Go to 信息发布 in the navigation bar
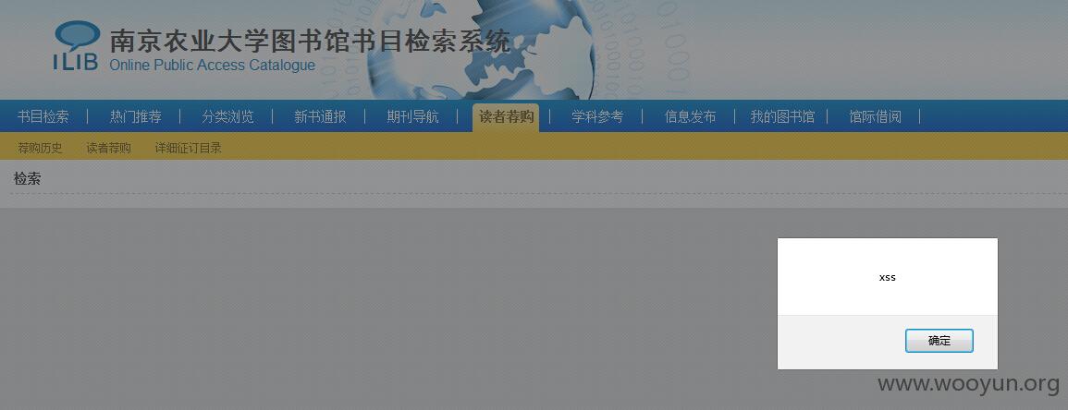Image resolution: width=1068 pixels, height=410 pixels. (690, 117)
